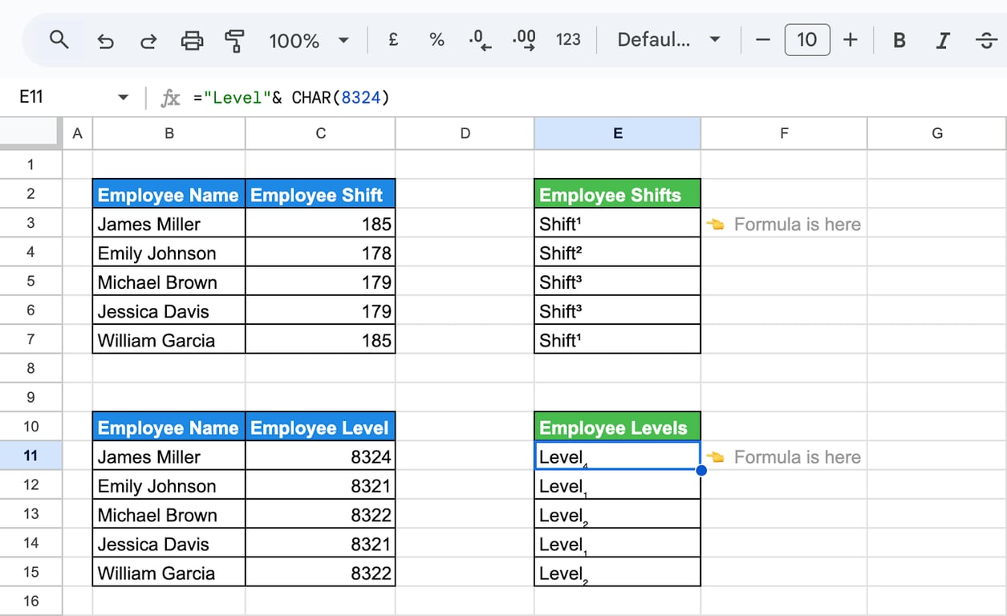Image resolution: width=1007 pixels, height=616 pixels.
Task: Click the fx function icon
Action: [x=170, y=98]
